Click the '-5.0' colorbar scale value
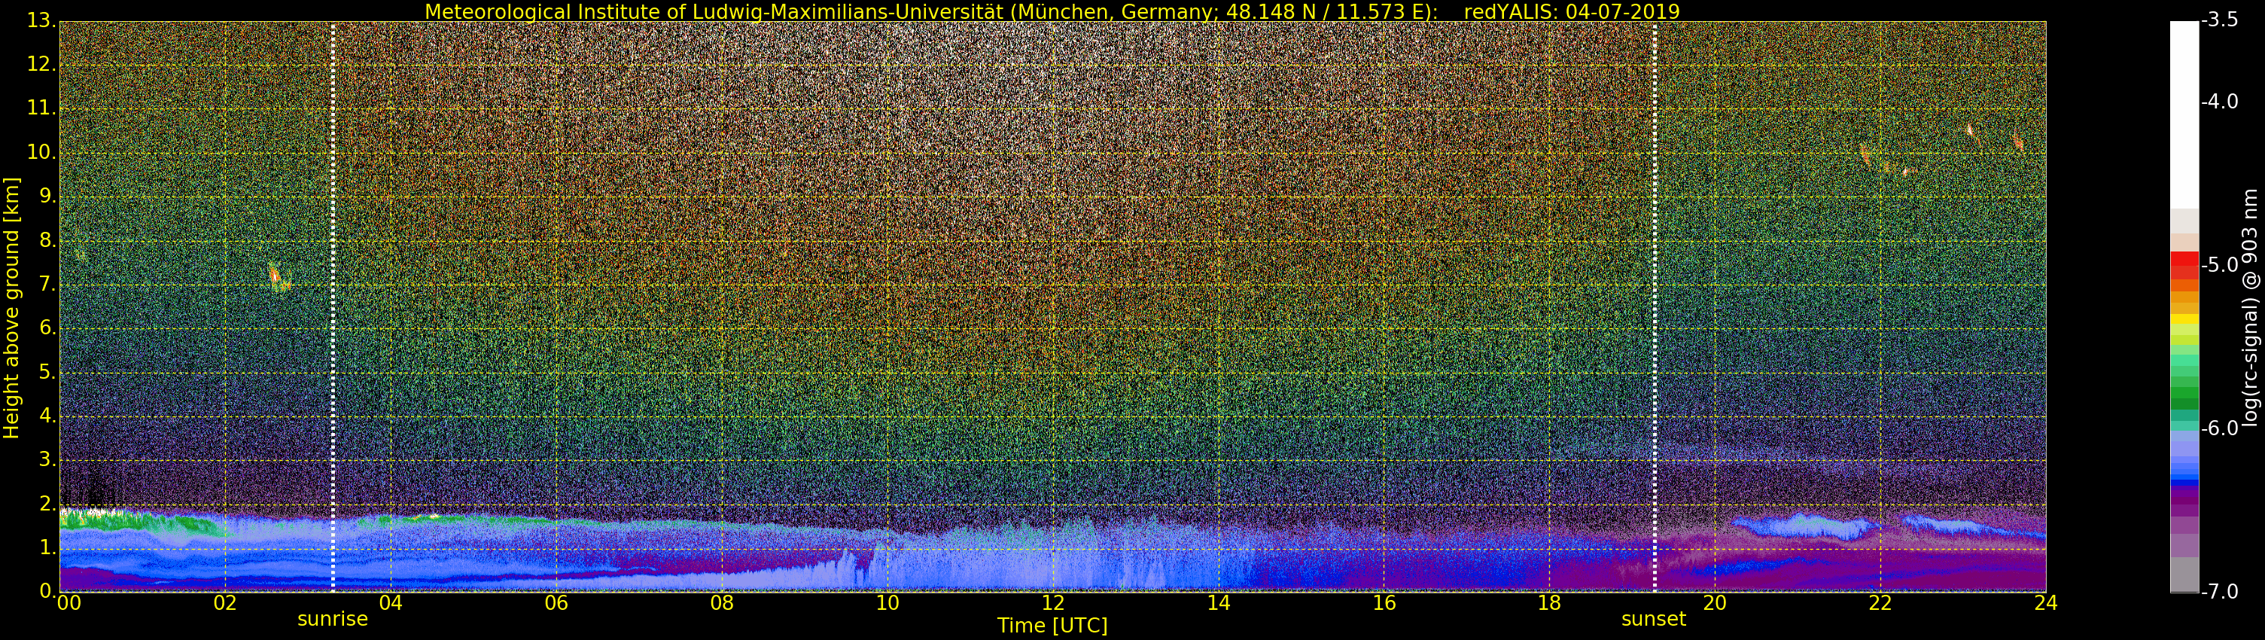The image size is (2265, 640). pyautogui.click(x=2219, y=264)
